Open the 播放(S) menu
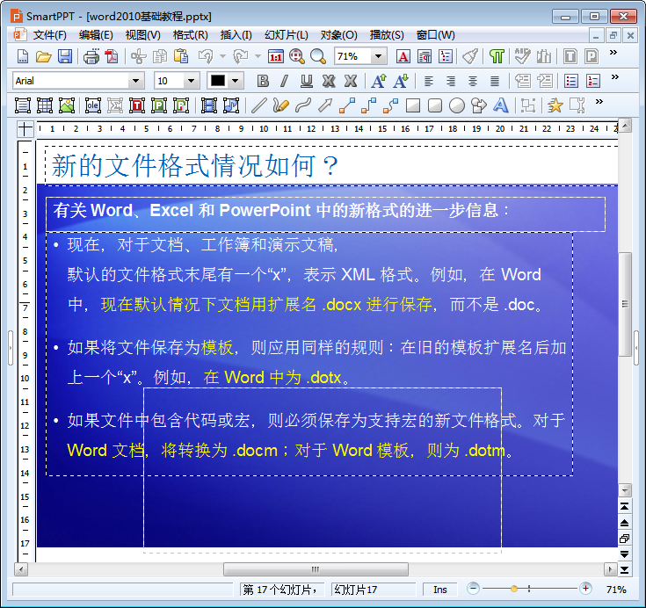This screenshot has height=608, width=646. click(x=387, y=35)
